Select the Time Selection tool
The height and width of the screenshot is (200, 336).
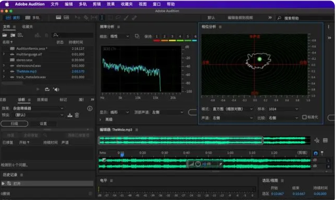[x=102, y=18]
